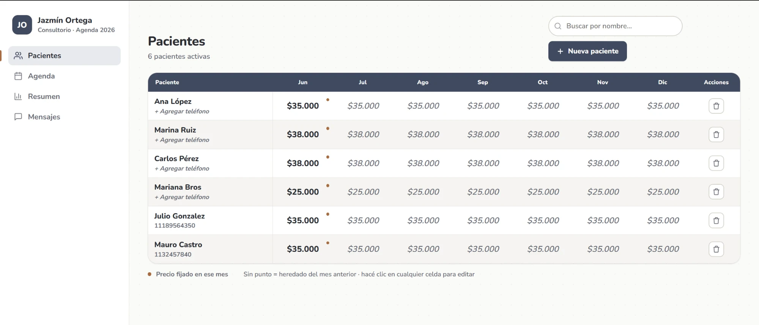Delete Marina Ruiz using the trash icon
This screenshot has width=759, height=325.
point(716,135)
